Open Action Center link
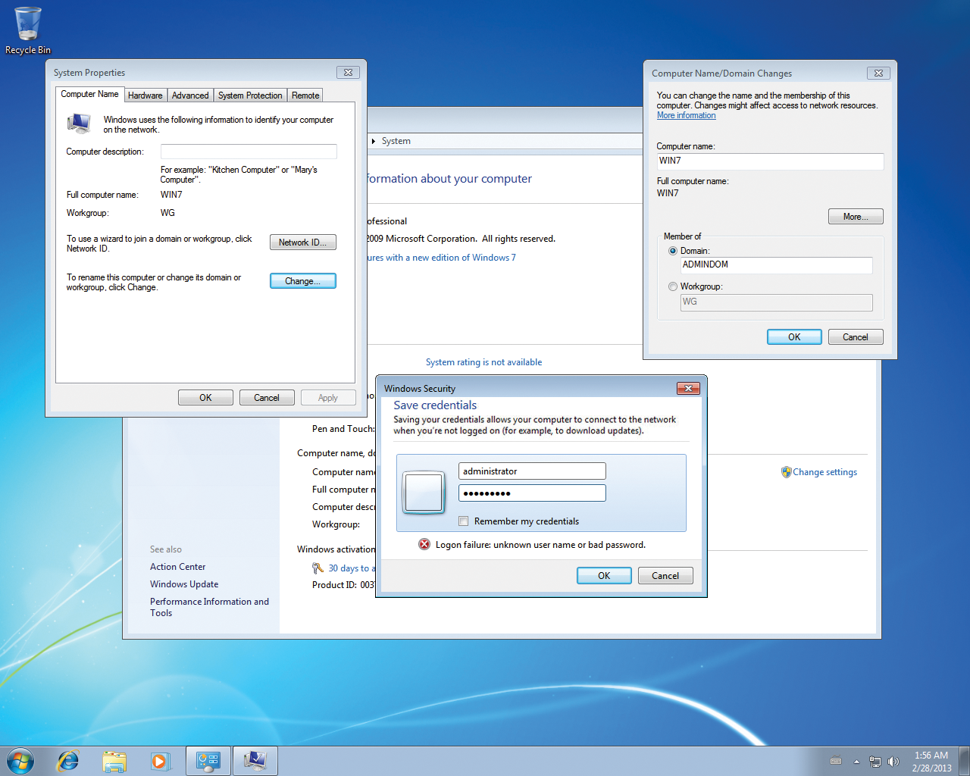The image size is (970, 776). 177,567
